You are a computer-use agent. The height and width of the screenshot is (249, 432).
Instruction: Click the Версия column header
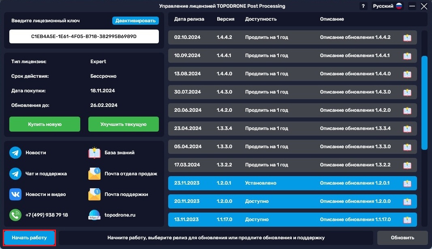tap(225, 19)
